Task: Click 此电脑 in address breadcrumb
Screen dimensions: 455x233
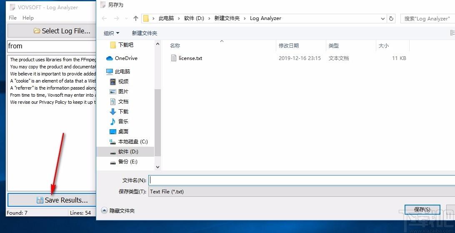Action: [166, 18]
